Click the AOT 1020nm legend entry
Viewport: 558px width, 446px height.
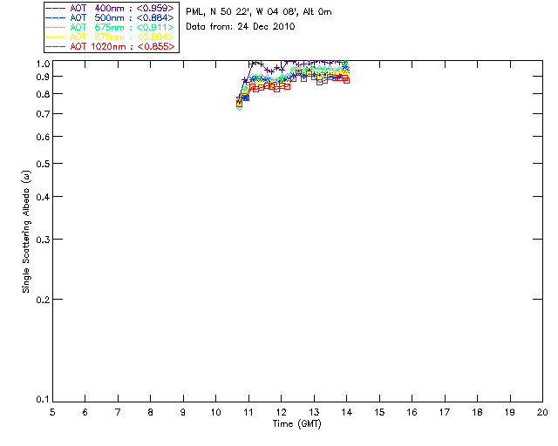click(110, 46)
